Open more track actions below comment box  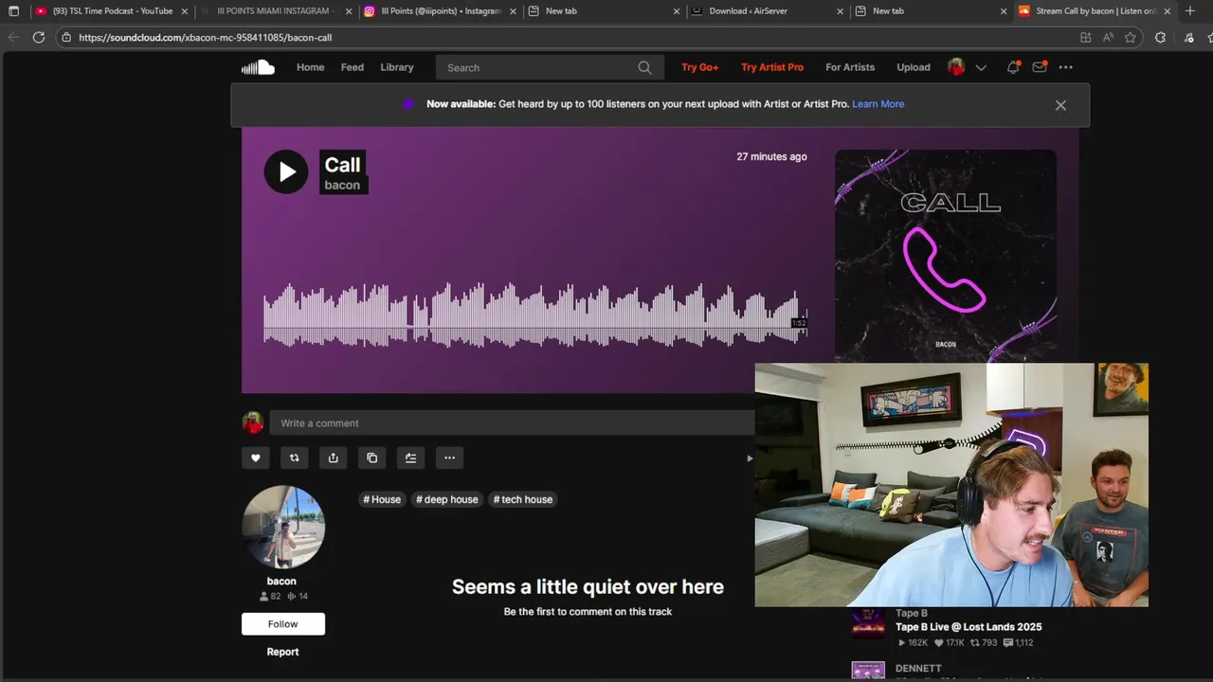[449, 458]
